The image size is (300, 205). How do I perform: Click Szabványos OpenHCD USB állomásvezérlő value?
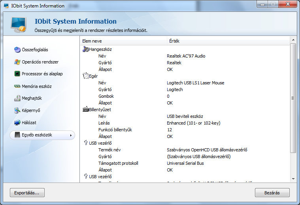207,150
